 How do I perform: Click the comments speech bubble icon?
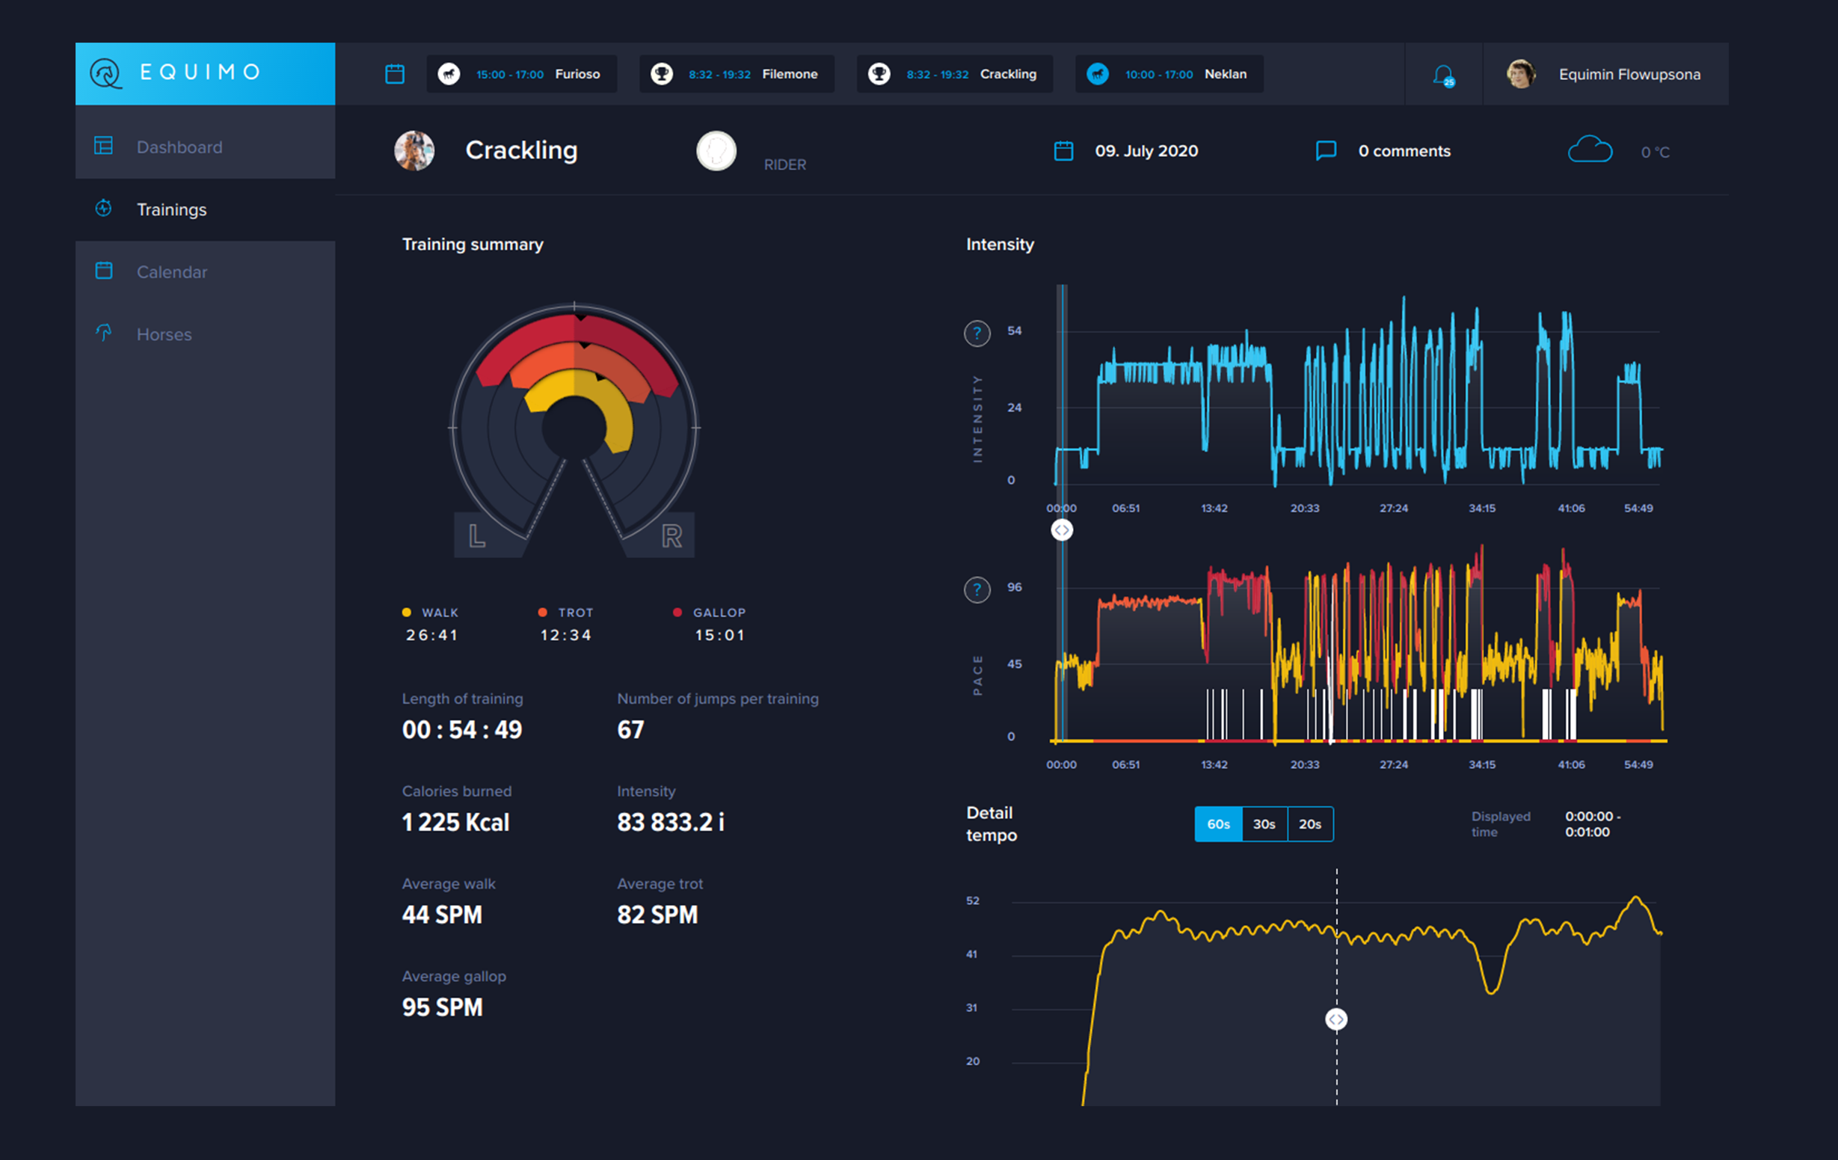[1326, 150]
